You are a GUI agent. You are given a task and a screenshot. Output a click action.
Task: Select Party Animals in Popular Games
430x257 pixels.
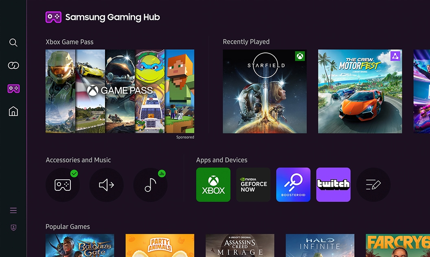pos(160,246)
